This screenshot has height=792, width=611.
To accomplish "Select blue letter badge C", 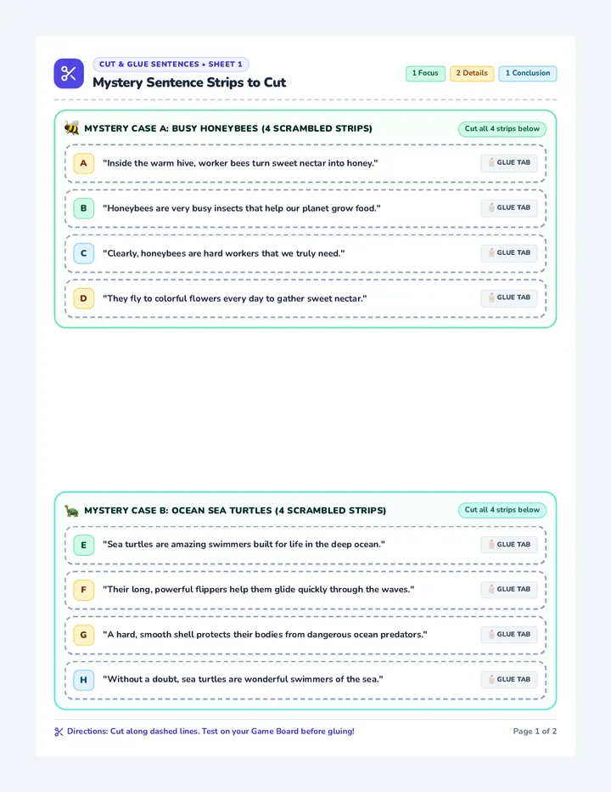I will click(84, 253).
